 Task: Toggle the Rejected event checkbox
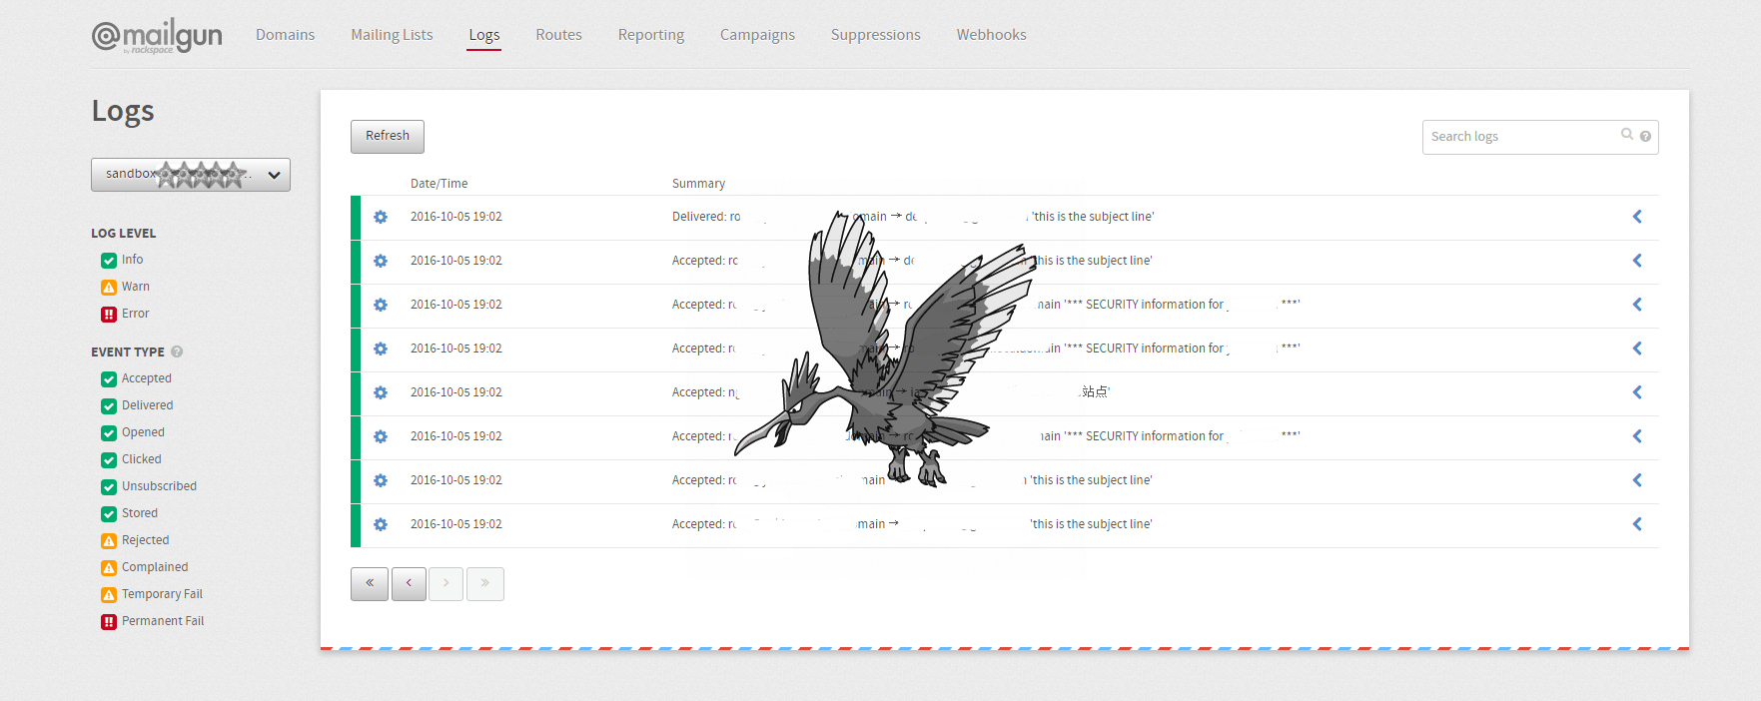(x=109, y=541)
